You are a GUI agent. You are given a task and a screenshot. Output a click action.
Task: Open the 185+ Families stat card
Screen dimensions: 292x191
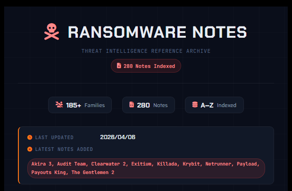point(80,105)
